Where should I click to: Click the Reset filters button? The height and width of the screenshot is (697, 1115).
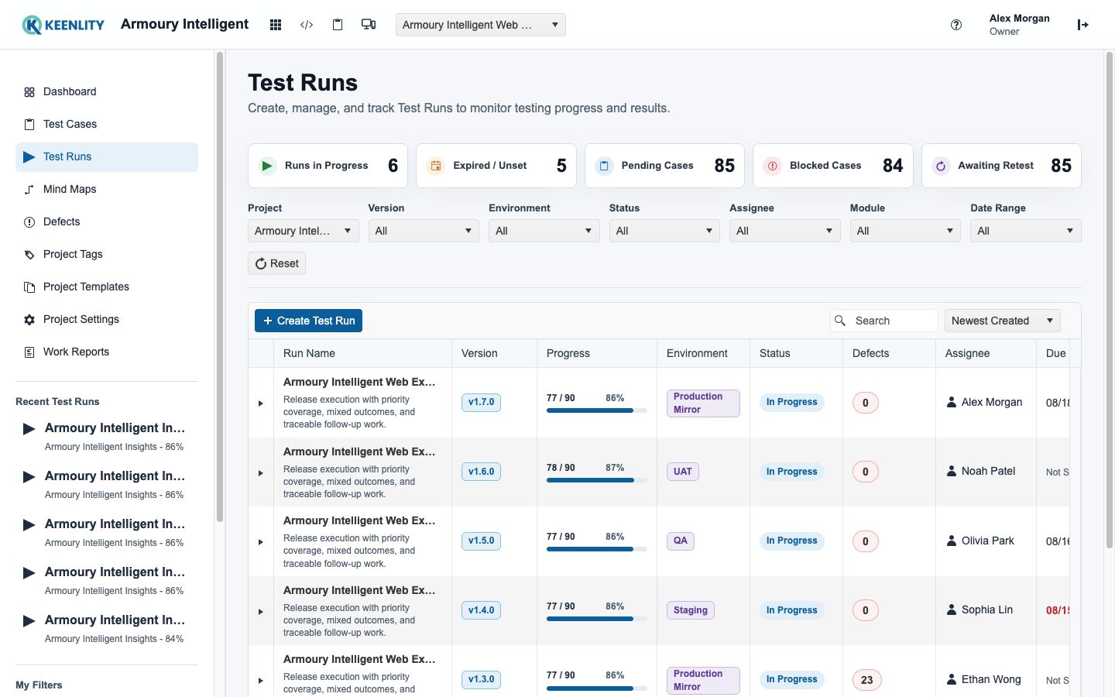tap(277, 263)
